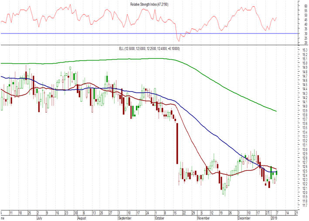
Task: Click the 18 date tick label
Action: [x=20, y=213]
